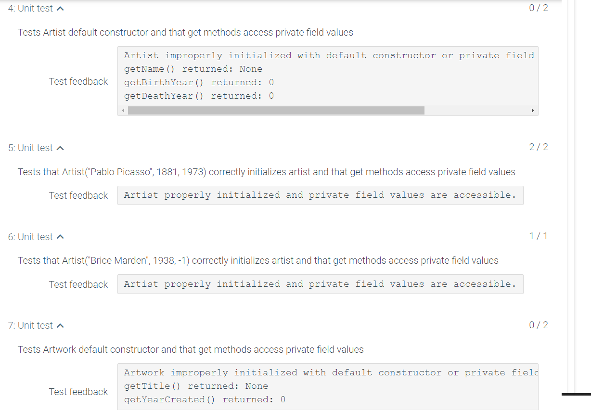Click the right scroll arrow in test 4 feedback
The width and height of the screenshot is (591, 410).
tap(533, 110)
